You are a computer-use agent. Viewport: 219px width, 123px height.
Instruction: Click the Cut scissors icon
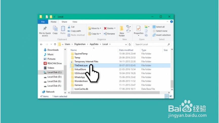pyautogui.click(x=69, y=27)
